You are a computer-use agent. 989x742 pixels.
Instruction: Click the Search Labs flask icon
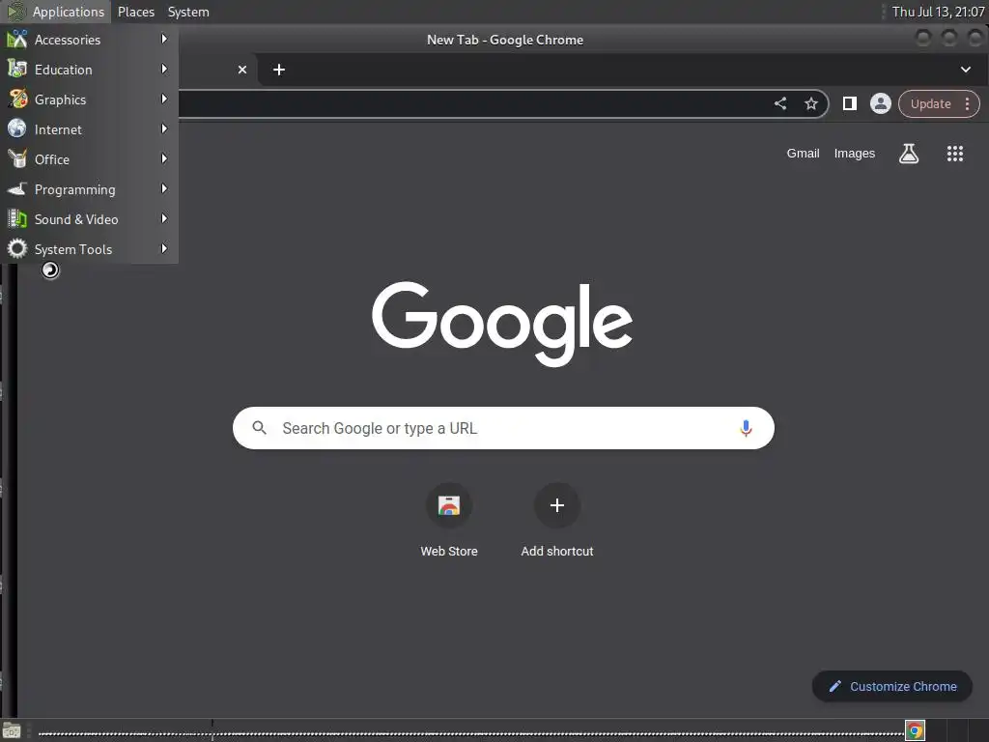[x=908, y=154]
